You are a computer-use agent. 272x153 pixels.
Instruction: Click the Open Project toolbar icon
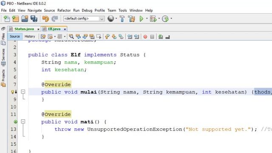[25, 19]
